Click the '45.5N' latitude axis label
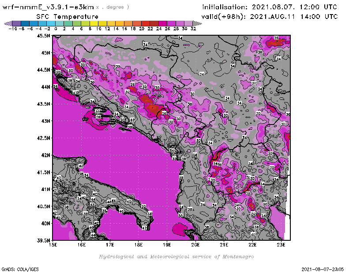 coord(43,36)
